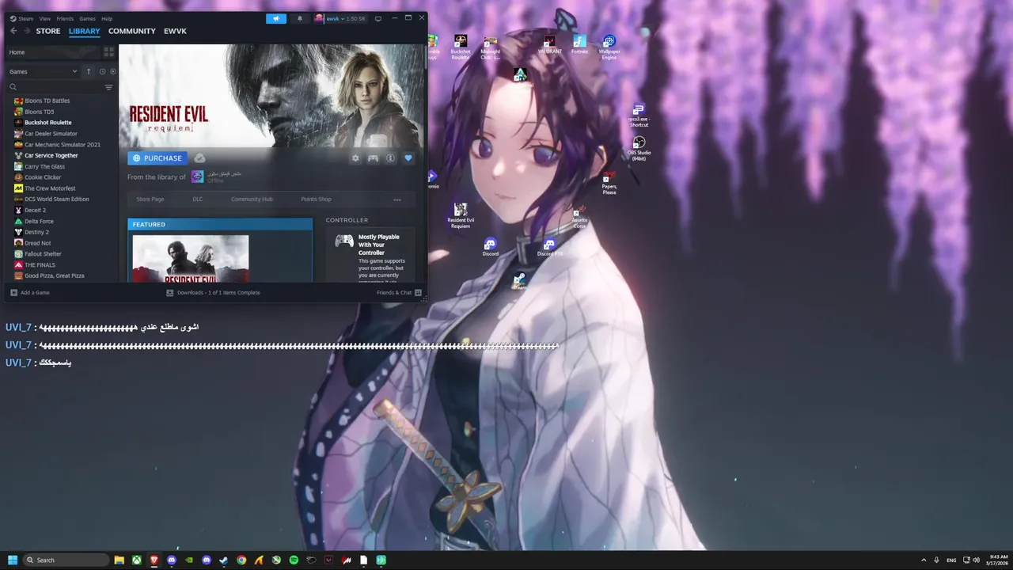The image size is (1013, 570).
Task: Toggle favorite heart for Resident Evil
Action: 408,158
